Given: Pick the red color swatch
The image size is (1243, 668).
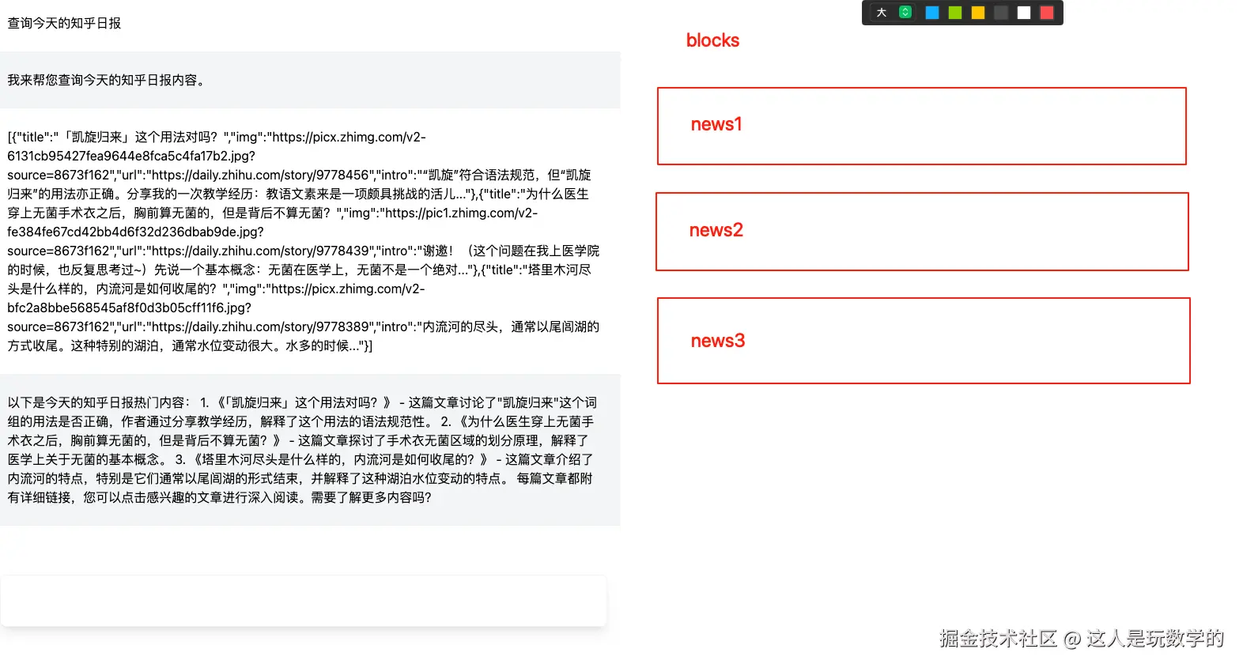Looking at the screenshot, I should pyautogui.click(x=1047, y=13).
